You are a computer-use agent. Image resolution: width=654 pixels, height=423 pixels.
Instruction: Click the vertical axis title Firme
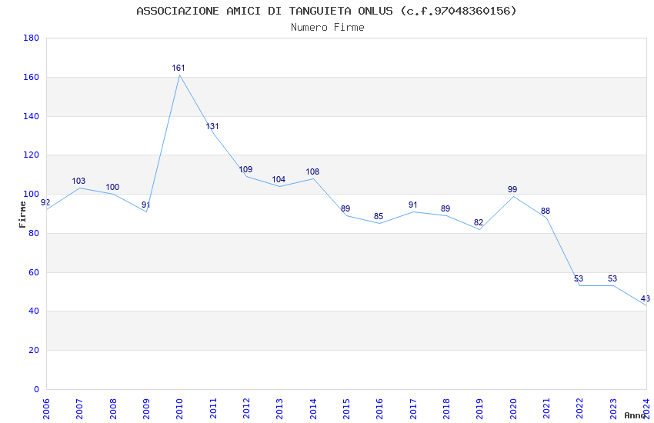22,215
